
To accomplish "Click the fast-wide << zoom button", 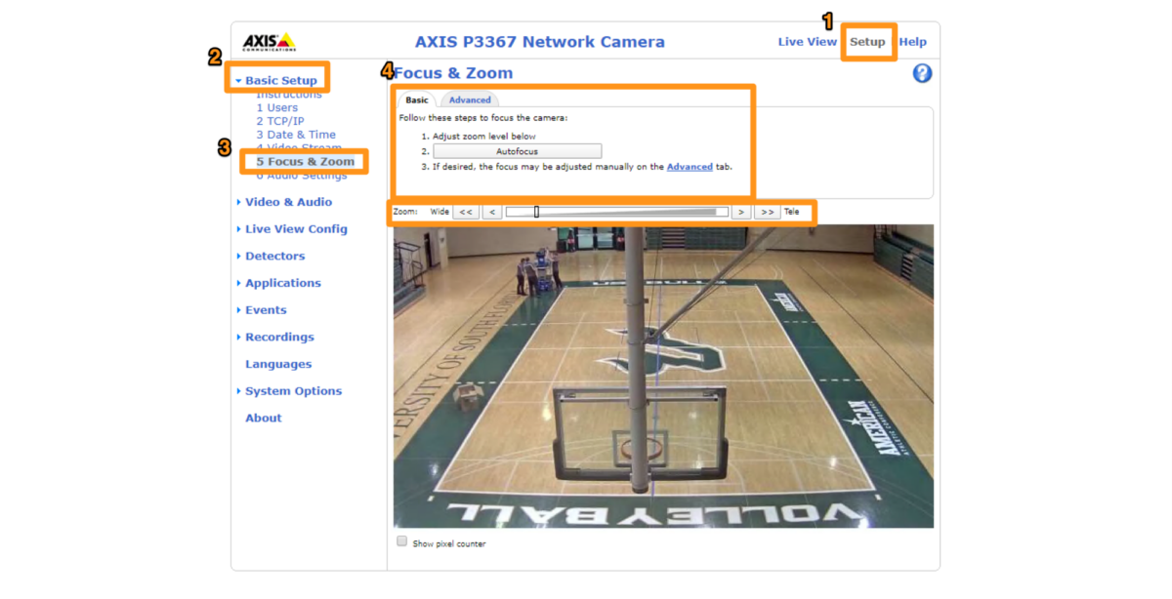I will click(467, 211).
